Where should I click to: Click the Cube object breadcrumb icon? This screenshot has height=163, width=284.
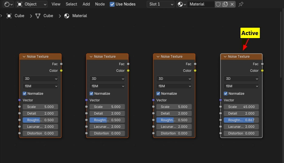click(9, 16)
